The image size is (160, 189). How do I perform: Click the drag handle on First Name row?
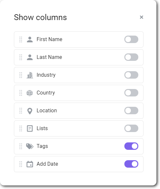[21, 39]
